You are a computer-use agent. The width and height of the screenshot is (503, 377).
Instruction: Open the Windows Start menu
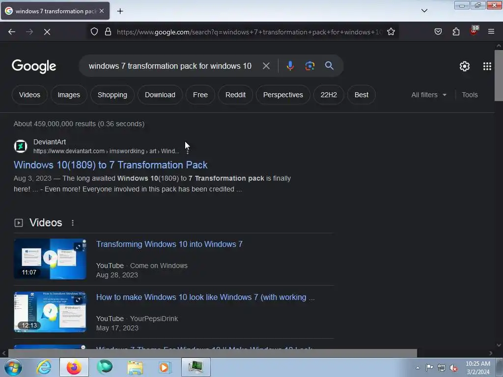coord(13,367)
